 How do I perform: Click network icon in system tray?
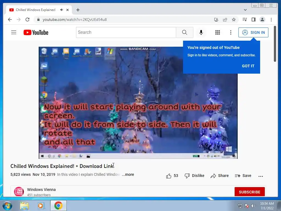click(x=240, y=206)
